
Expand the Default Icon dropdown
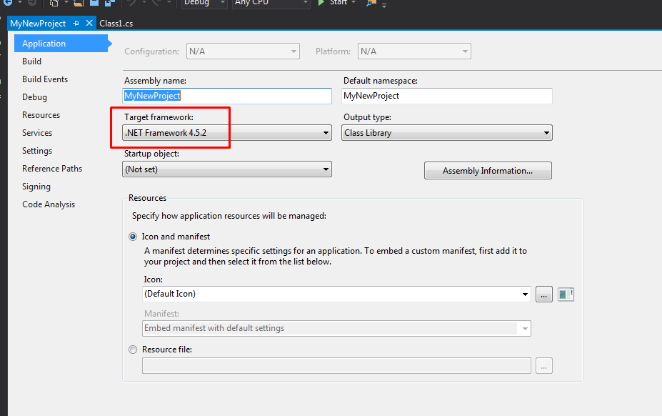pos(336,294)
